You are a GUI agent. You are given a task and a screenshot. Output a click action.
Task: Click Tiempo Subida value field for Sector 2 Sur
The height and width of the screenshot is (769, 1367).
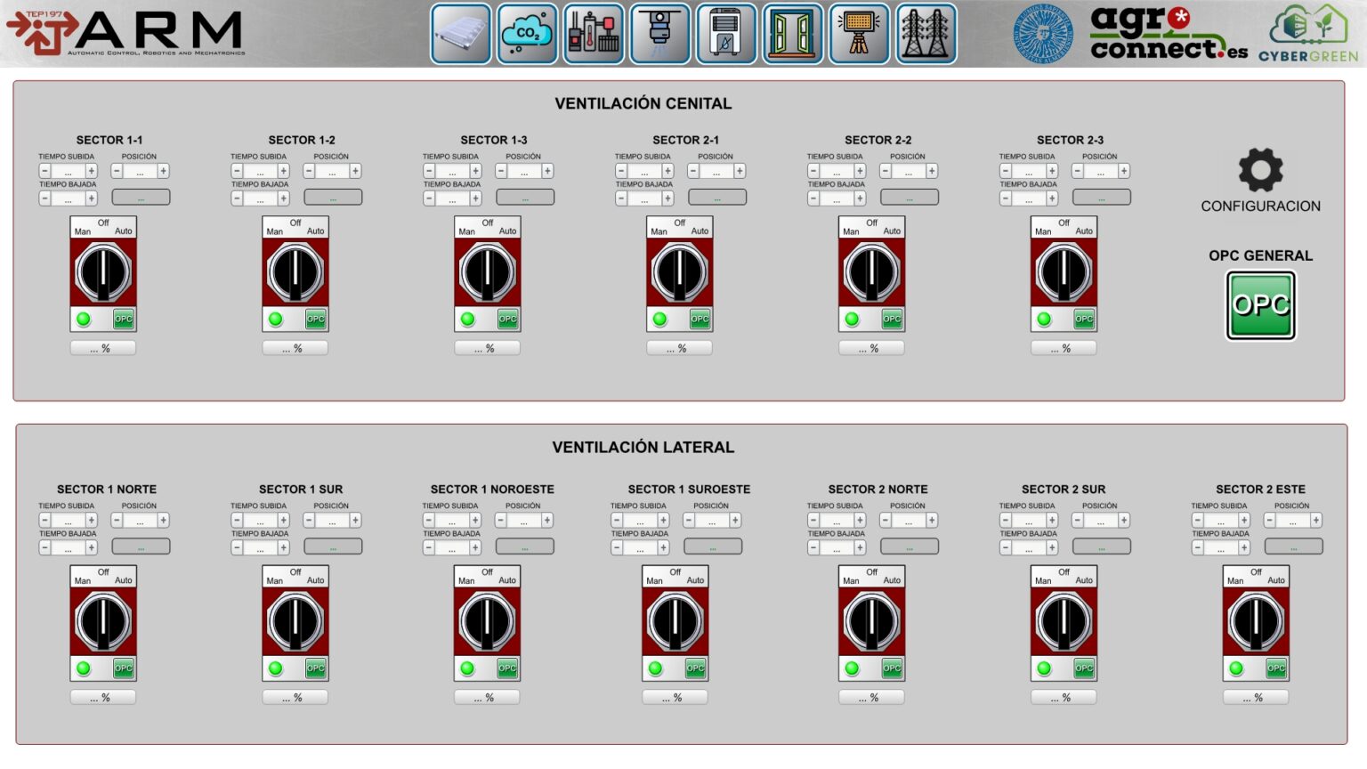tap(1029, 520)
